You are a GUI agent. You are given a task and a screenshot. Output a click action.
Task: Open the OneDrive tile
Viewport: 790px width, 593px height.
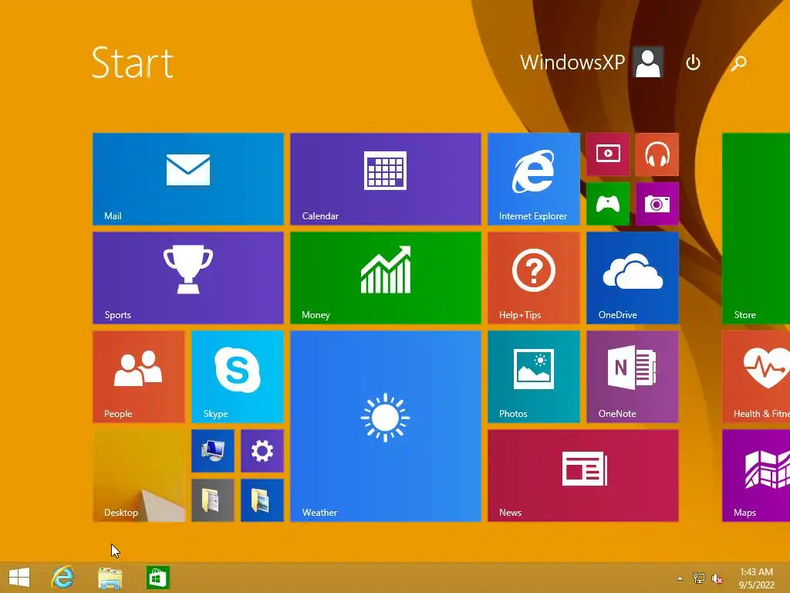click(633, 278)
